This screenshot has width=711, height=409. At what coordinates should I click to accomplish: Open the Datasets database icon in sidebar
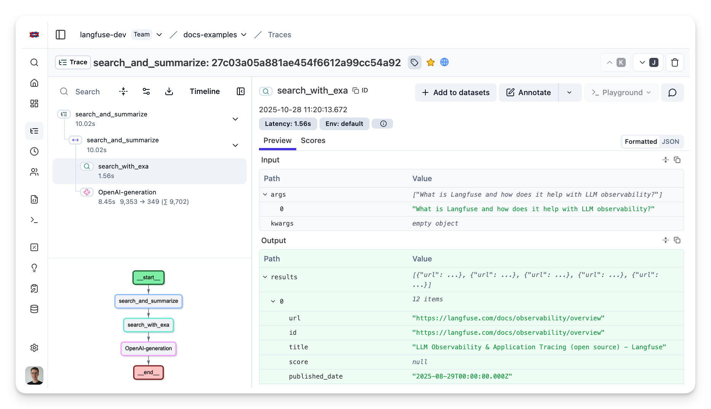(34, 309)
